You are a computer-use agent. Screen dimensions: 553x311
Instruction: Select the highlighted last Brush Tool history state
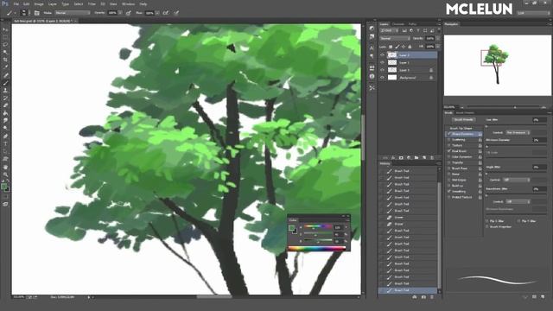point(408,290)
